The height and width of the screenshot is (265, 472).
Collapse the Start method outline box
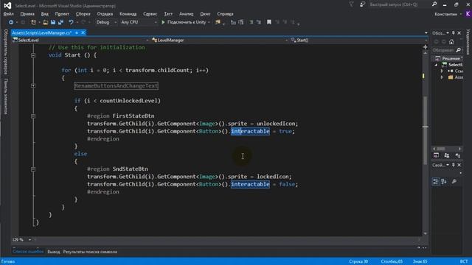tap(33, 55)
